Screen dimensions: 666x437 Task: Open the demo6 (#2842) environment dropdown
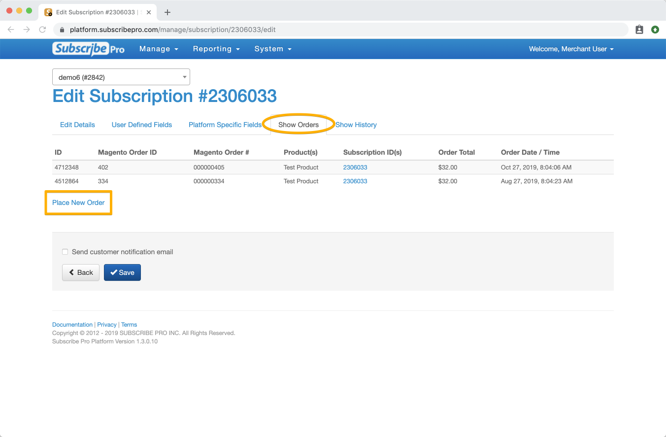121,77
